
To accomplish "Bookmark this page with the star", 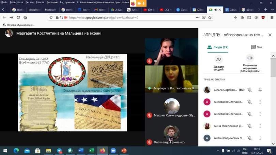I will (210, 18).
